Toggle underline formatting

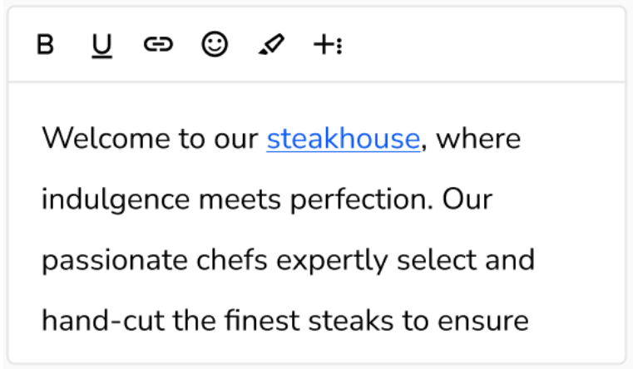(101, 45)
